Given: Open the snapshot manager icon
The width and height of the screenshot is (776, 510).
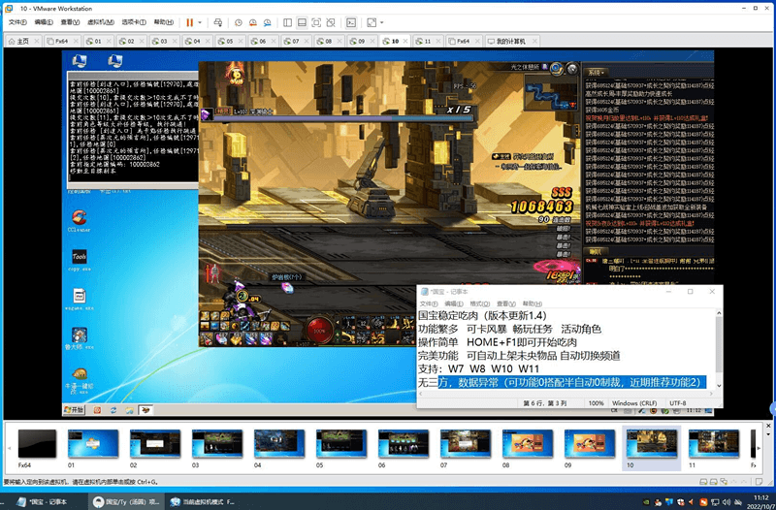Looking at the screenshot, I should click(268, 22).
